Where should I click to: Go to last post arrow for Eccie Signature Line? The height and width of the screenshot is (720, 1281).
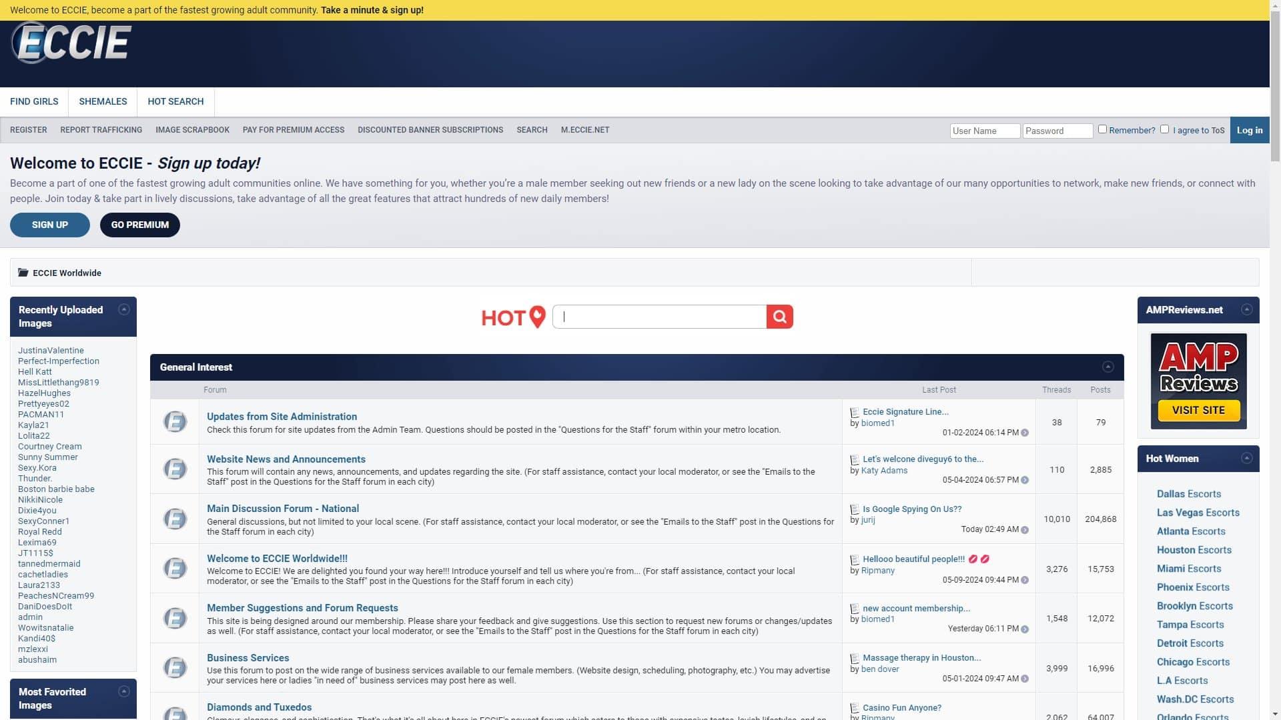pos(1025,433)
